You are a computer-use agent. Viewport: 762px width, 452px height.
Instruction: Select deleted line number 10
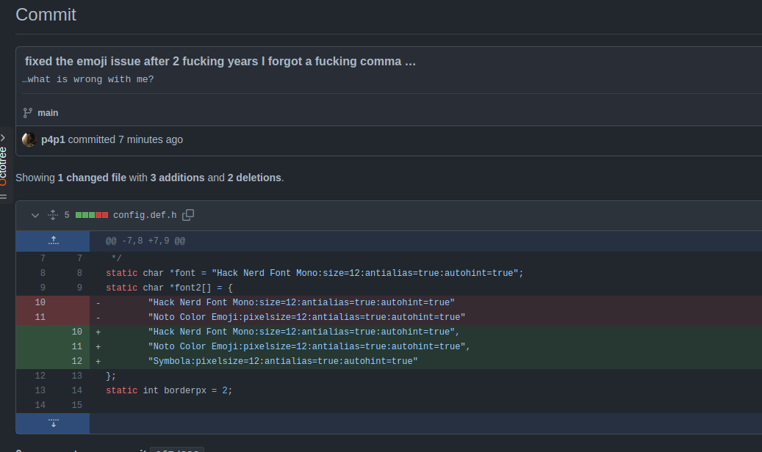click(x=40, y=302)
